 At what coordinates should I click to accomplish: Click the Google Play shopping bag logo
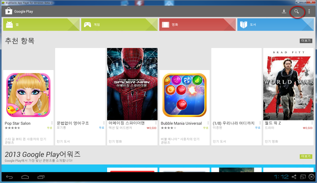click(x=8, y=11)
